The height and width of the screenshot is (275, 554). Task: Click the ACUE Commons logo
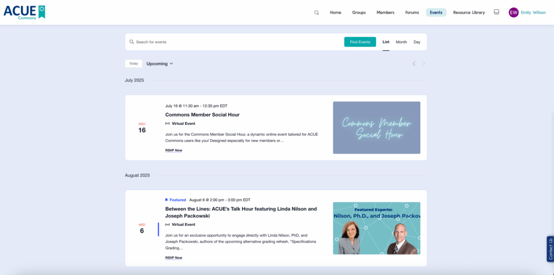24,12
